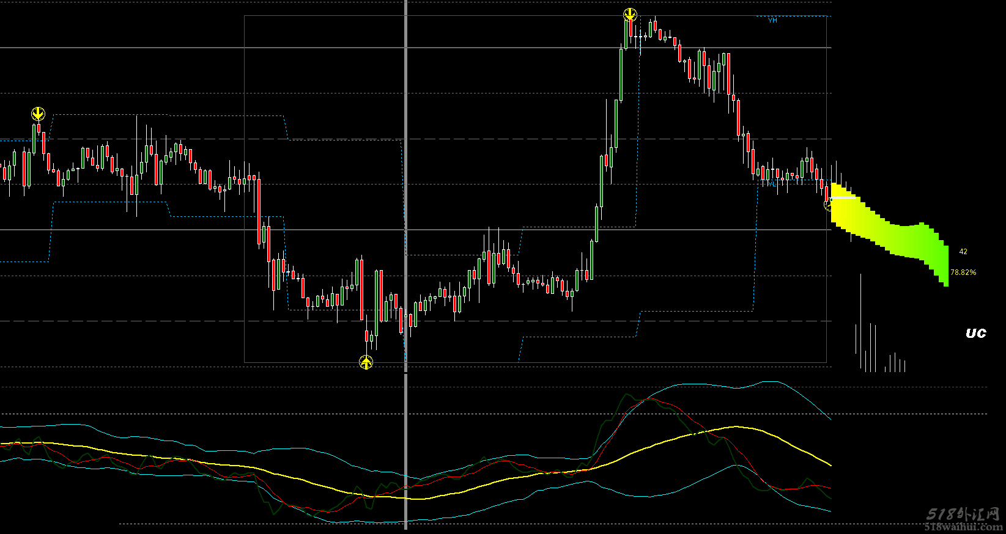Click the tall green rally candle below the peak
The width and height of the screenshot is (1006, 534).
click(621, 75)
